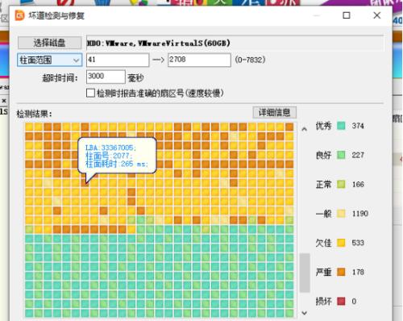
Task: Click the green 良好 legend color square
Action: pos(341,155)
